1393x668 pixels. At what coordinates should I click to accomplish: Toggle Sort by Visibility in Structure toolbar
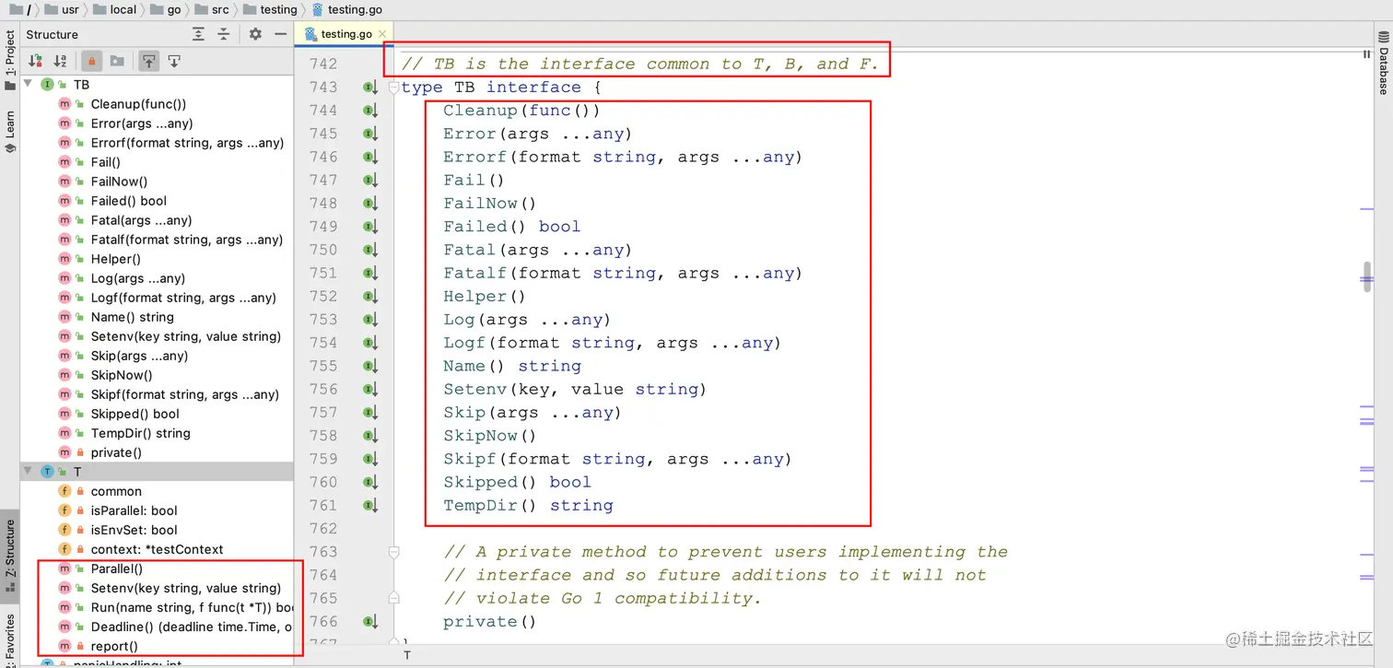[x=36, y=61]
